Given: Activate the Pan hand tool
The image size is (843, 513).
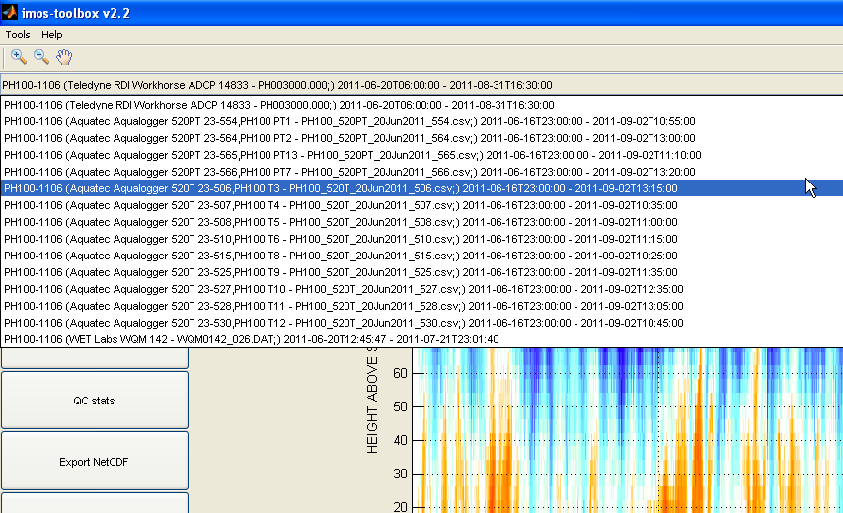Looking at the screenshot, I should tap(64, 57).
